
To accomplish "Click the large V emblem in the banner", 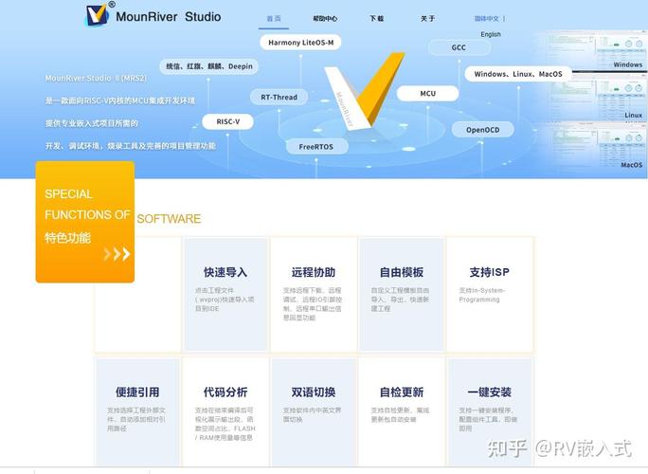I will click(364, 91).
